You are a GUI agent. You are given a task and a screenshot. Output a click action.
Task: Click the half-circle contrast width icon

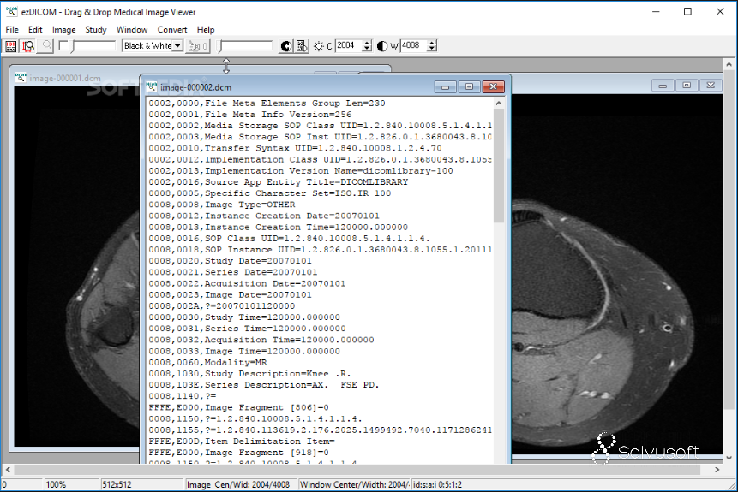[x=382, y=46]
